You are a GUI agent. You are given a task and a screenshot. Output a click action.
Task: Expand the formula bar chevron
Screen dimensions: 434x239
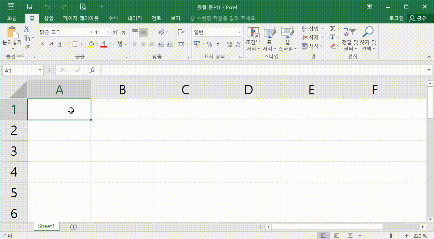click(429, 70)
